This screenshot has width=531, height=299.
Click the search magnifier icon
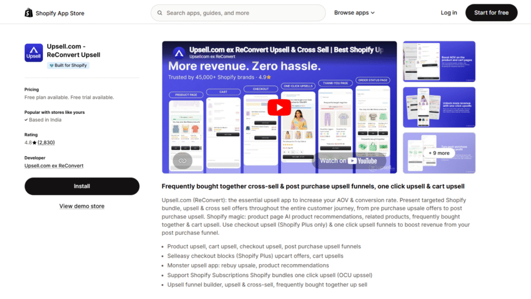click(160, 13)
